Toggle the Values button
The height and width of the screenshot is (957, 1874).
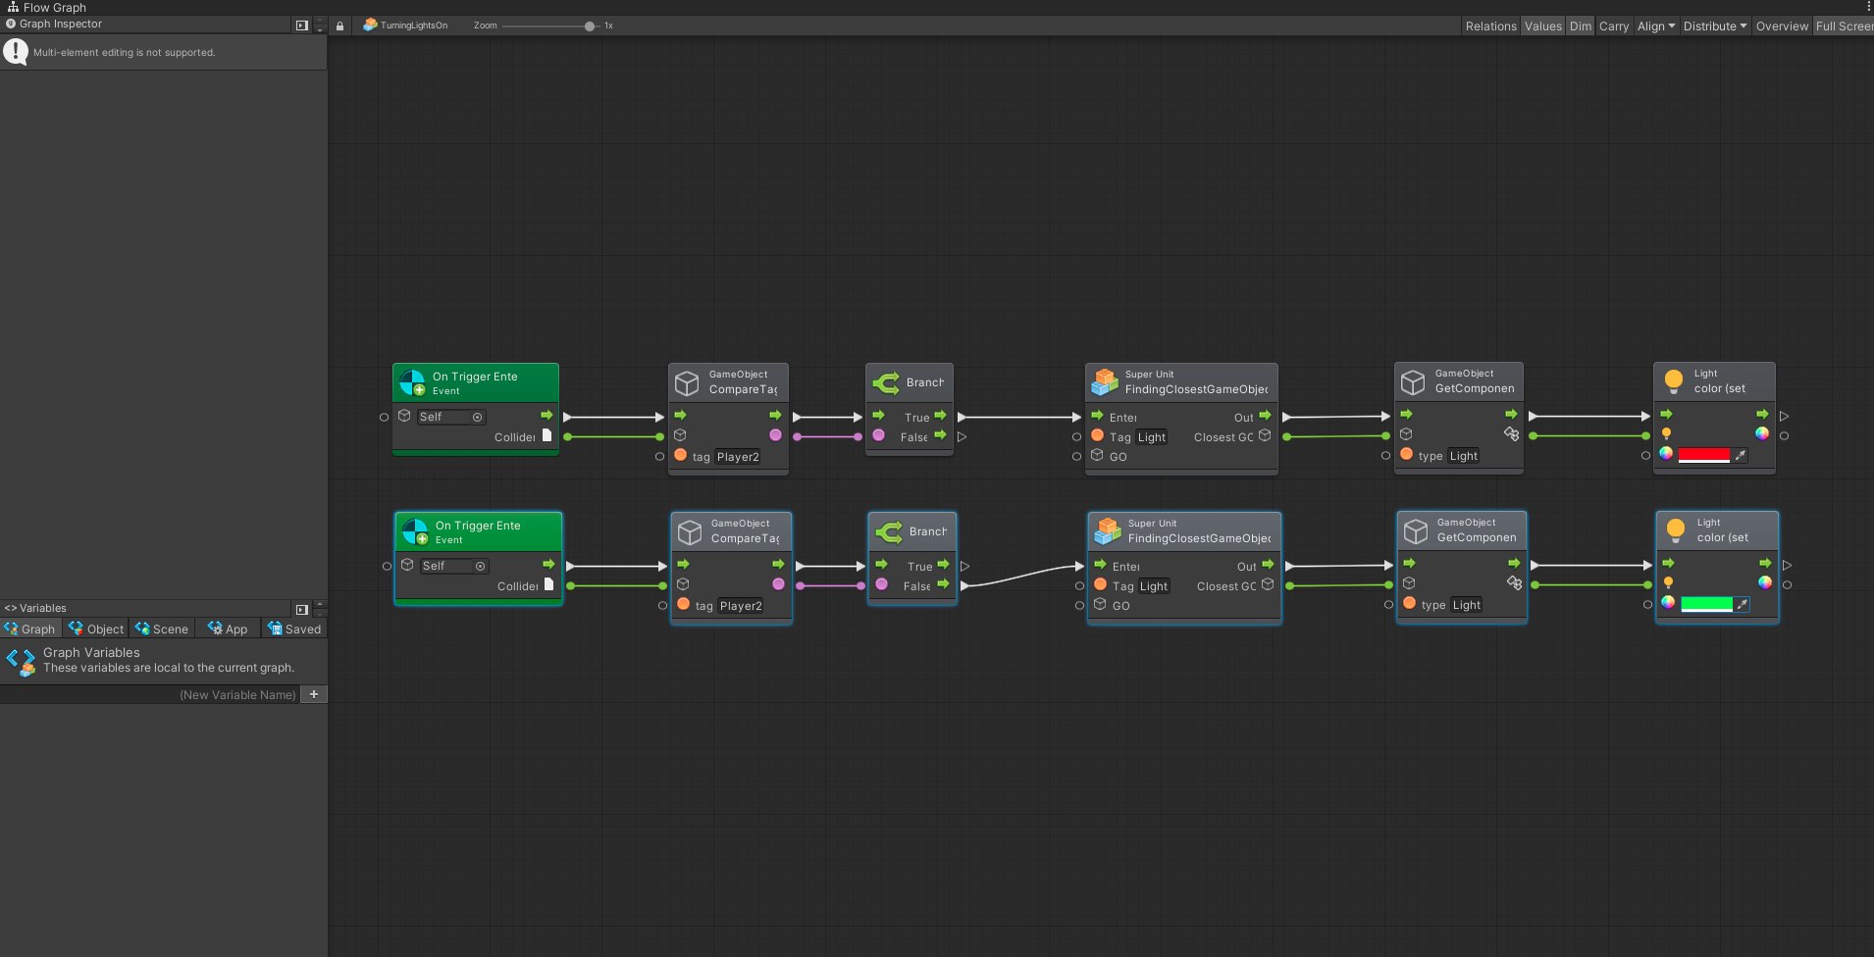[1542, 26]
